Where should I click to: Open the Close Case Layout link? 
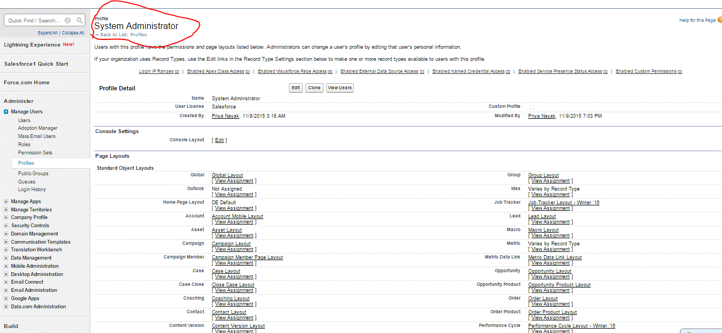tap(233, 285)
